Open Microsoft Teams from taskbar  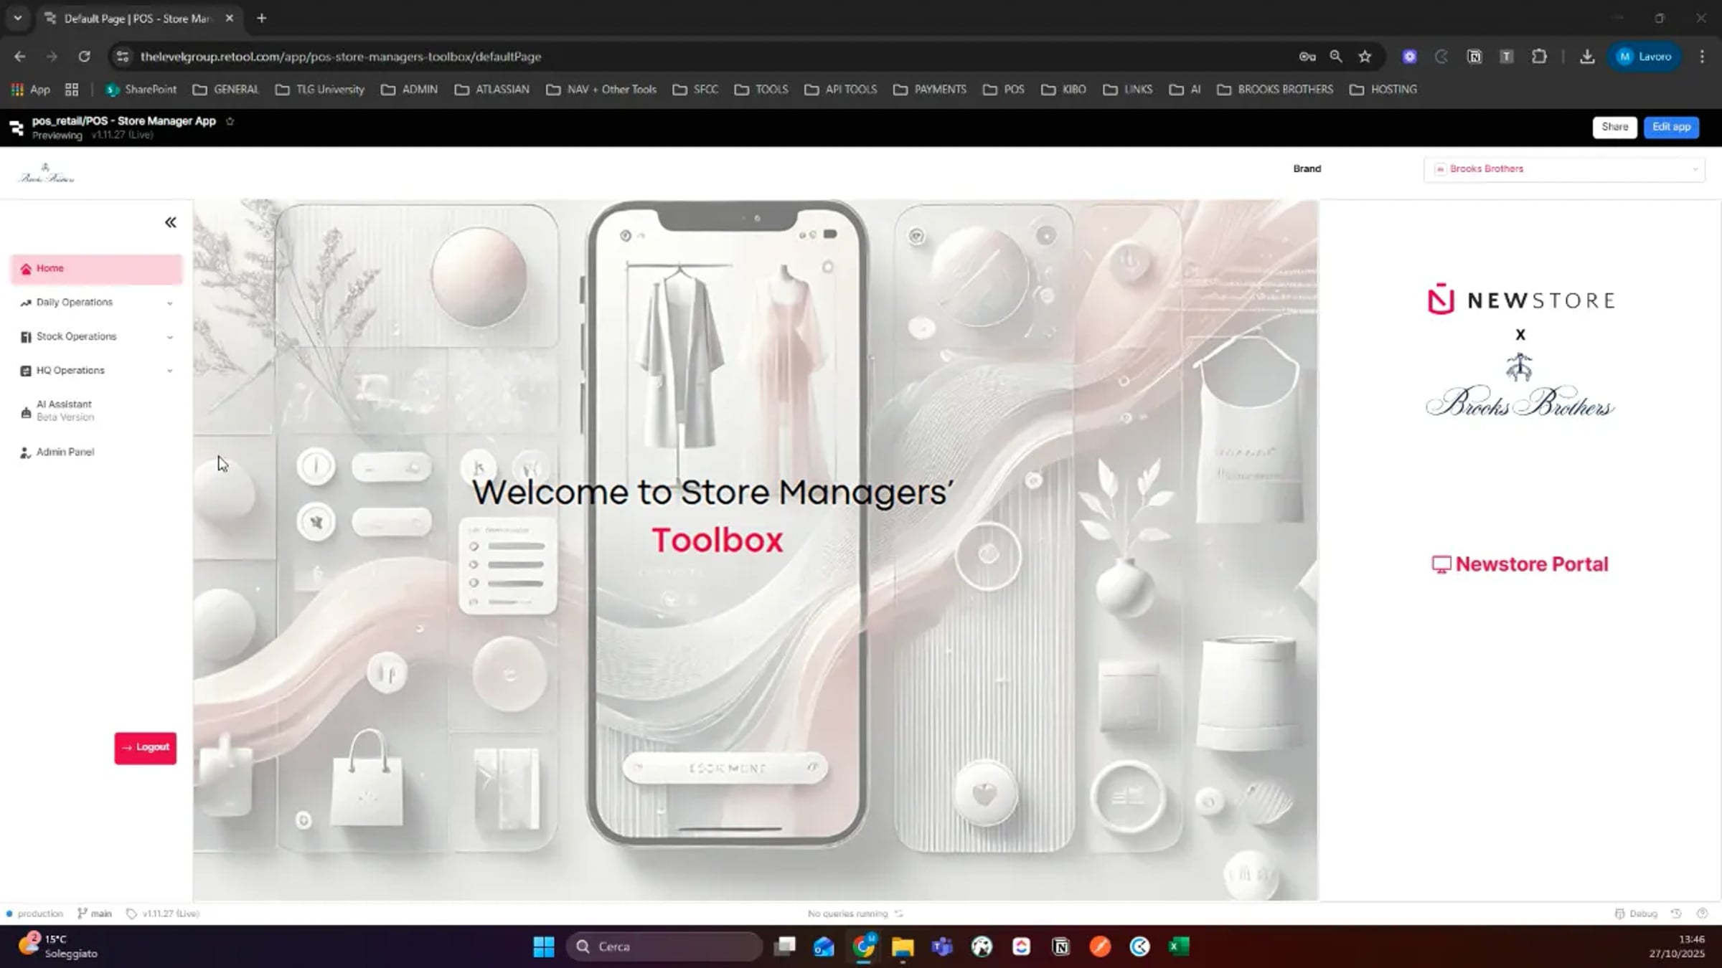pos(942,946)
